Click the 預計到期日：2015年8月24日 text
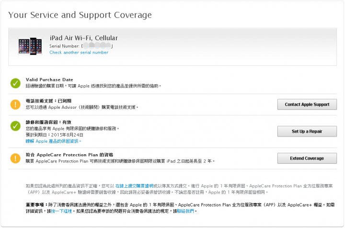Image resolution: width=345 pixels, height=228 pixels. point(55,135)
